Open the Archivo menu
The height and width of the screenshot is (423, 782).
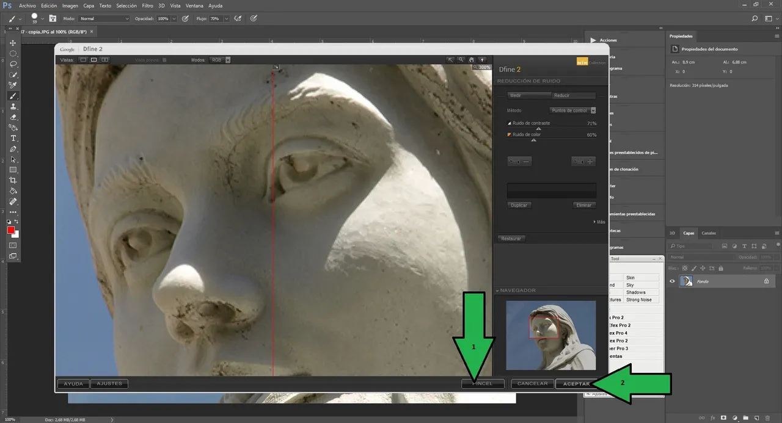tap(27, 5)
